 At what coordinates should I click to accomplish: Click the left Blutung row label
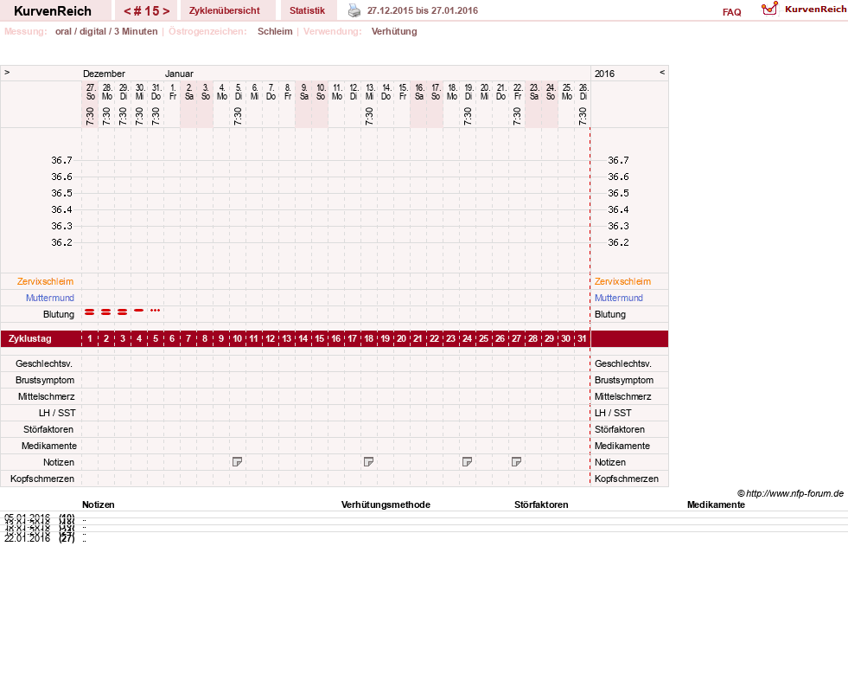point(59,314)
